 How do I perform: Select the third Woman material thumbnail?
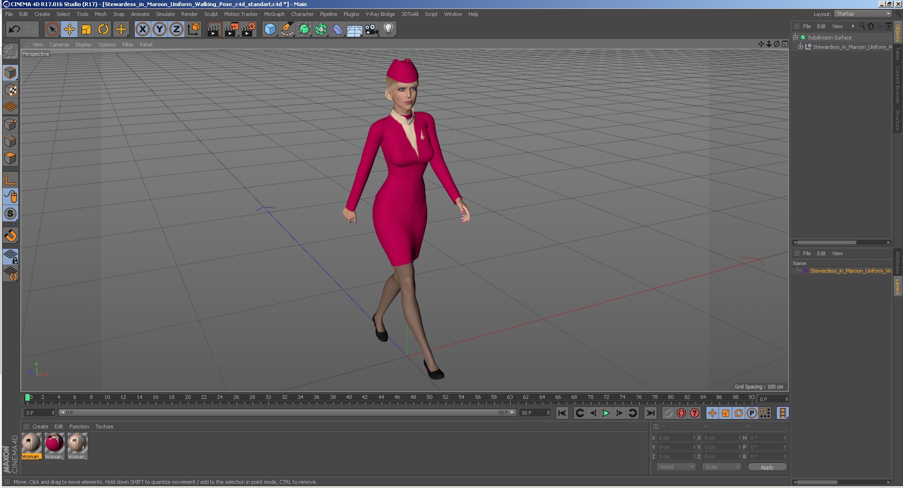[77, 445]
